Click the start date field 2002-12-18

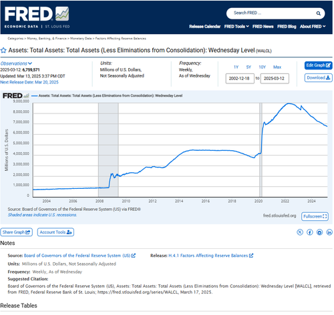[240, 79]
